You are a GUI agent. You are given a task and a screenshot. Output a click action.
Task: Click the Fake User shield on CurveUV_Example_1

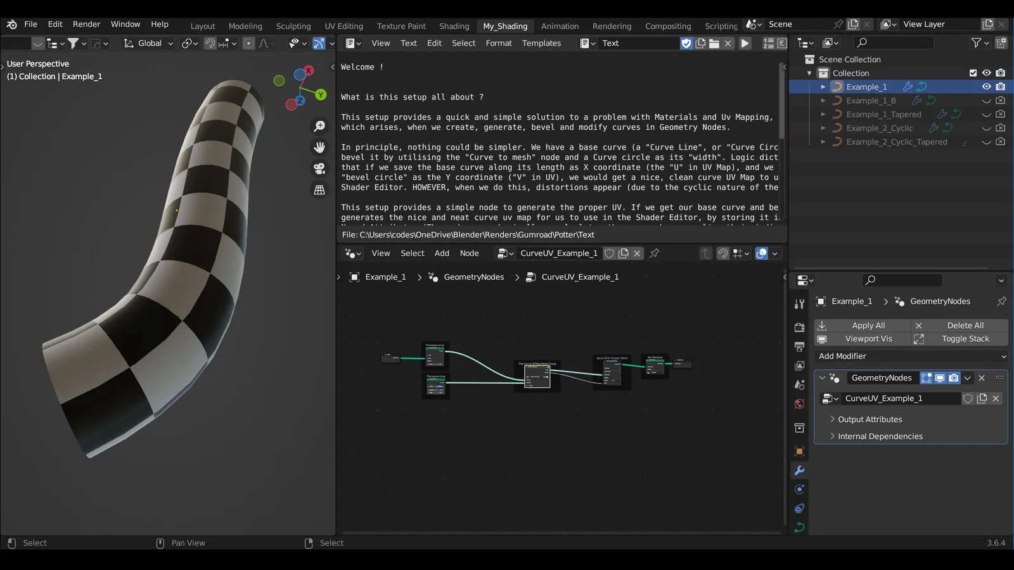968,398
